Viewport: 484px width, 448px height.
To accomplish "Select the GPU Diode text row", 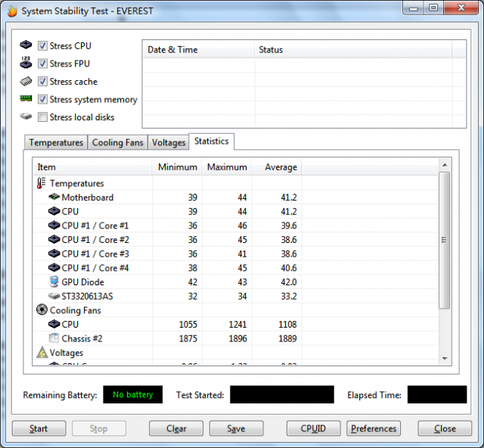I will [x=82, y=282].
